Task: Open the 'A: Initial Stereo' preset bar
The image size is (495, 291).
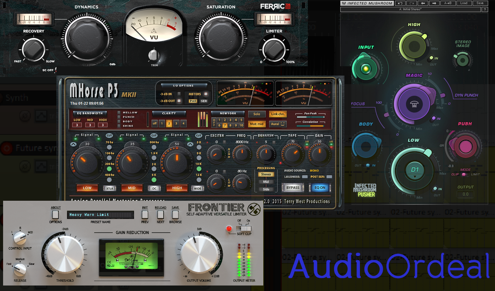Action: pos(410,9)
